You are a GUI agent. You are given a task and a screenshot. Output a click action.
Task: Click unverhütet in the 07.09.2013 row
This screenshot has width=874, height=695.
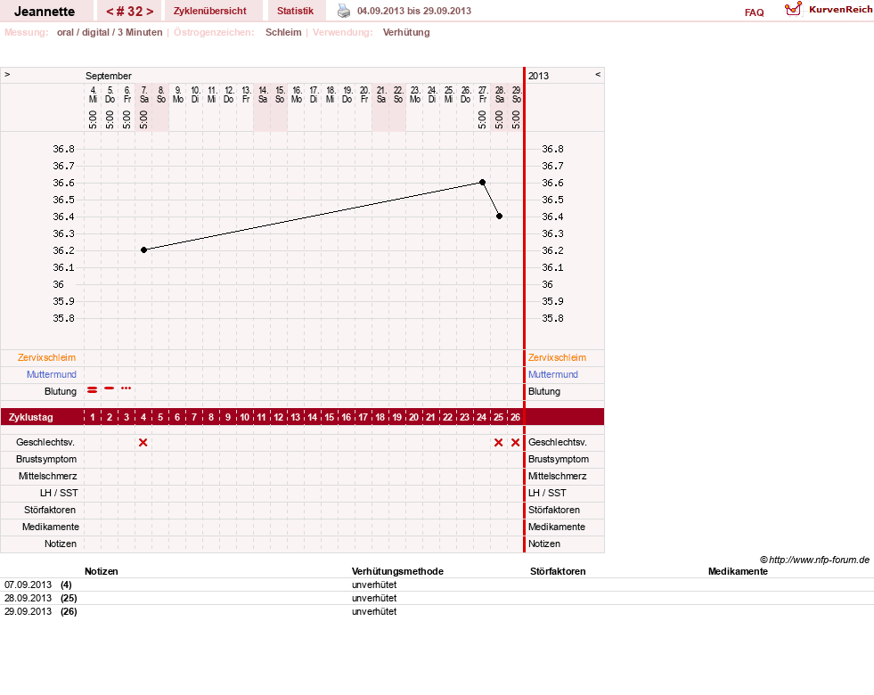[x=374, y=585]
